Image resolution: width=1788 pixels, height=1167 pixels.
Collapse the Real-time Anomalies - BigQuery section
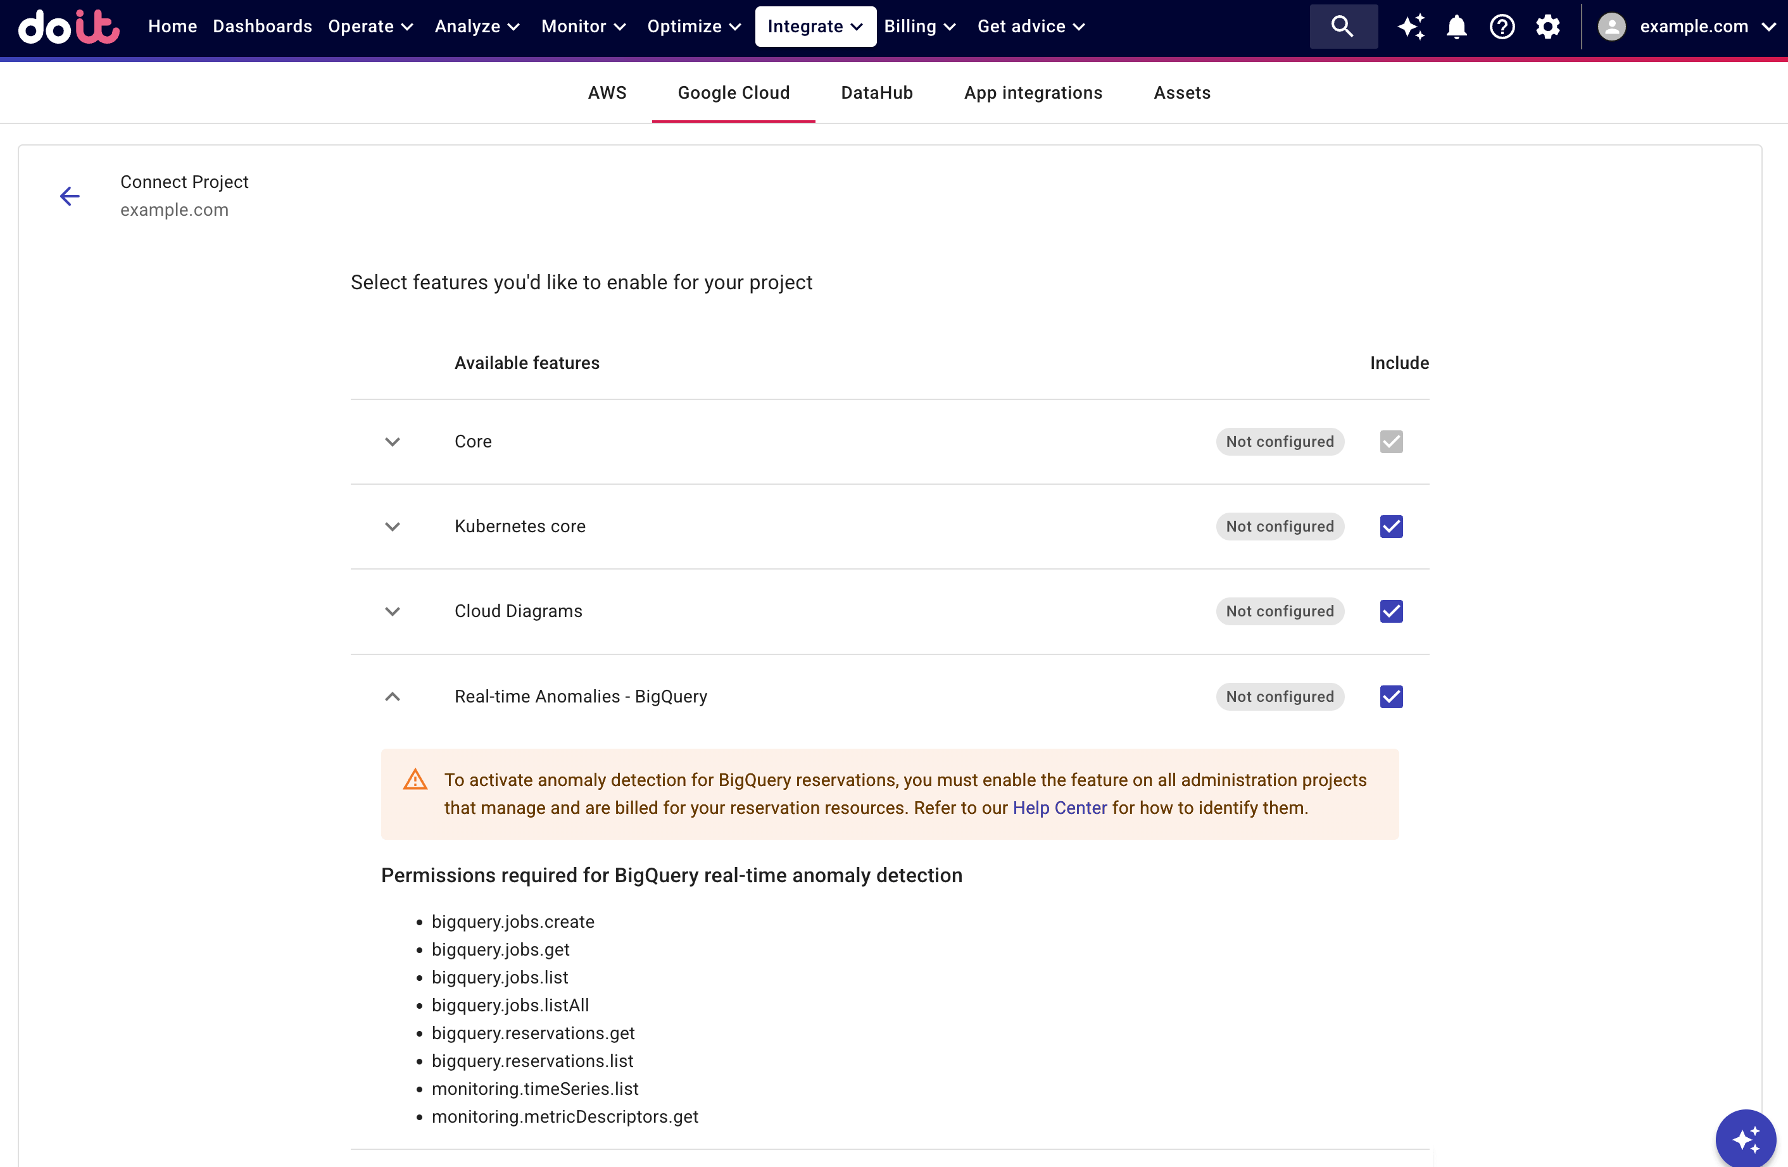[391, 696]
